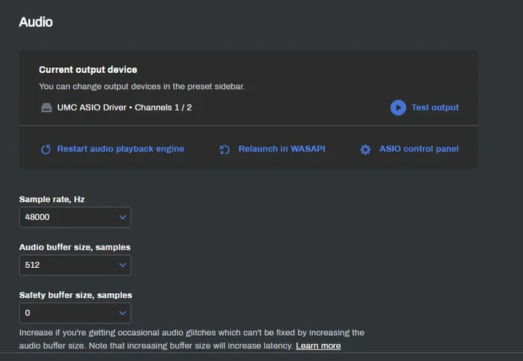Click the UMC ASIO Driver device name

(x=125, y=108)
